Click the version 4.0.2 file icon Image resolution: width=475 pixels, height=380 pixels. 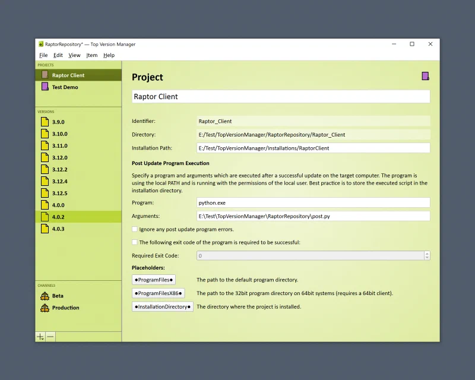(x=45, y=217)
